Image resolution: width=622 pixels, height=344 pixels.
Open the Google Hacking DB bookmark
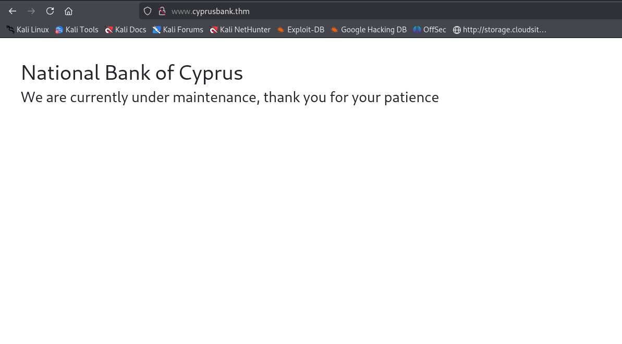point(369,30)
